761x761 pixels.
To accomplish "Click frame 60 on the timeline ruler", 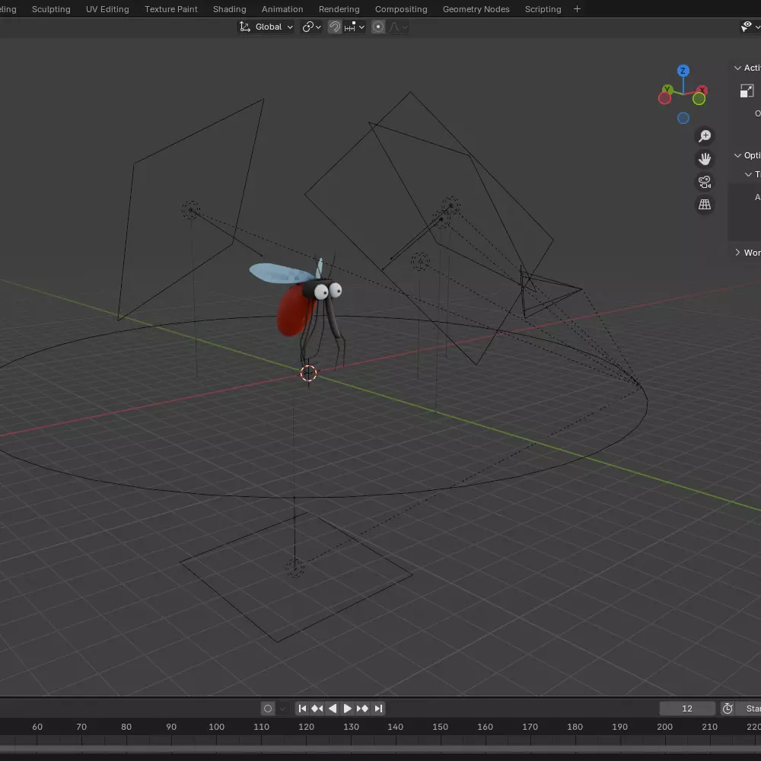I will [37, 727].
